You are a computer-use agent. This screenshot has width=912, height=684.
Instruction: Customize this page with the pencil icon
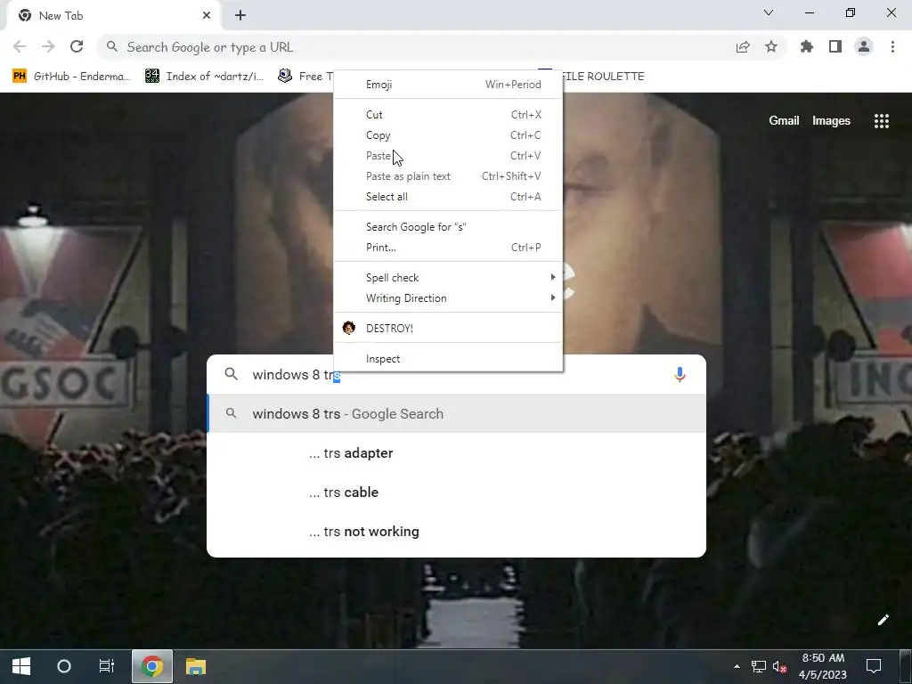pos(883,620)
